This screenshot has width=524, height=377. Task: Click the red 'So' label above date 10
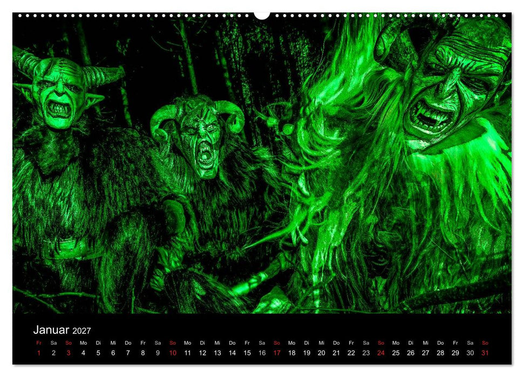pos(173,343)
